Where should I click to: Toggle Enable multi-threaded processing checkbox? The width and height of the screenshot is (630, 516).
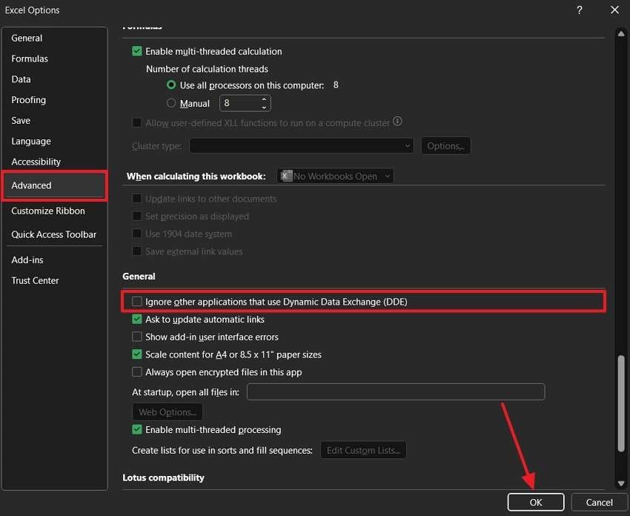tap(136, 429)
